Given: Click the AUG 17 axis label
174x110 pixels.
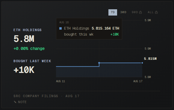Looking at the screenshot, I should [138, 81].
